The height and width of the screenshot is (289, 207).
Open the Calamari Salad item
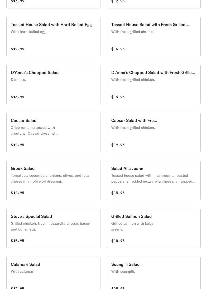(x=25, y=264)
